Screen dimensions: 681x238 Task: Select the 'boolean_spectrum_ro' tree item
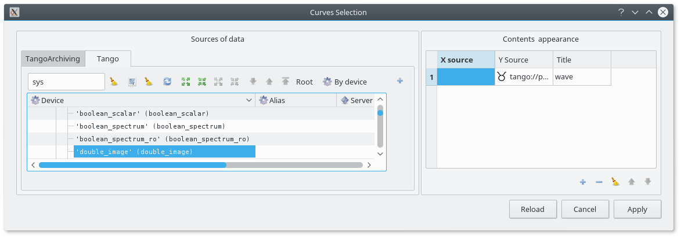click(162, 139)
